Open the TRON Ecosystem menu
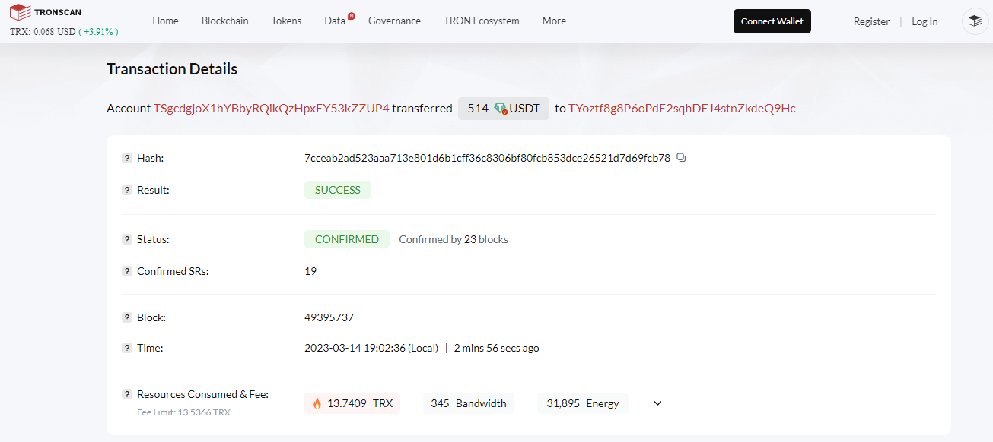This screenshot has width=993, height=442. coord(482,21)
